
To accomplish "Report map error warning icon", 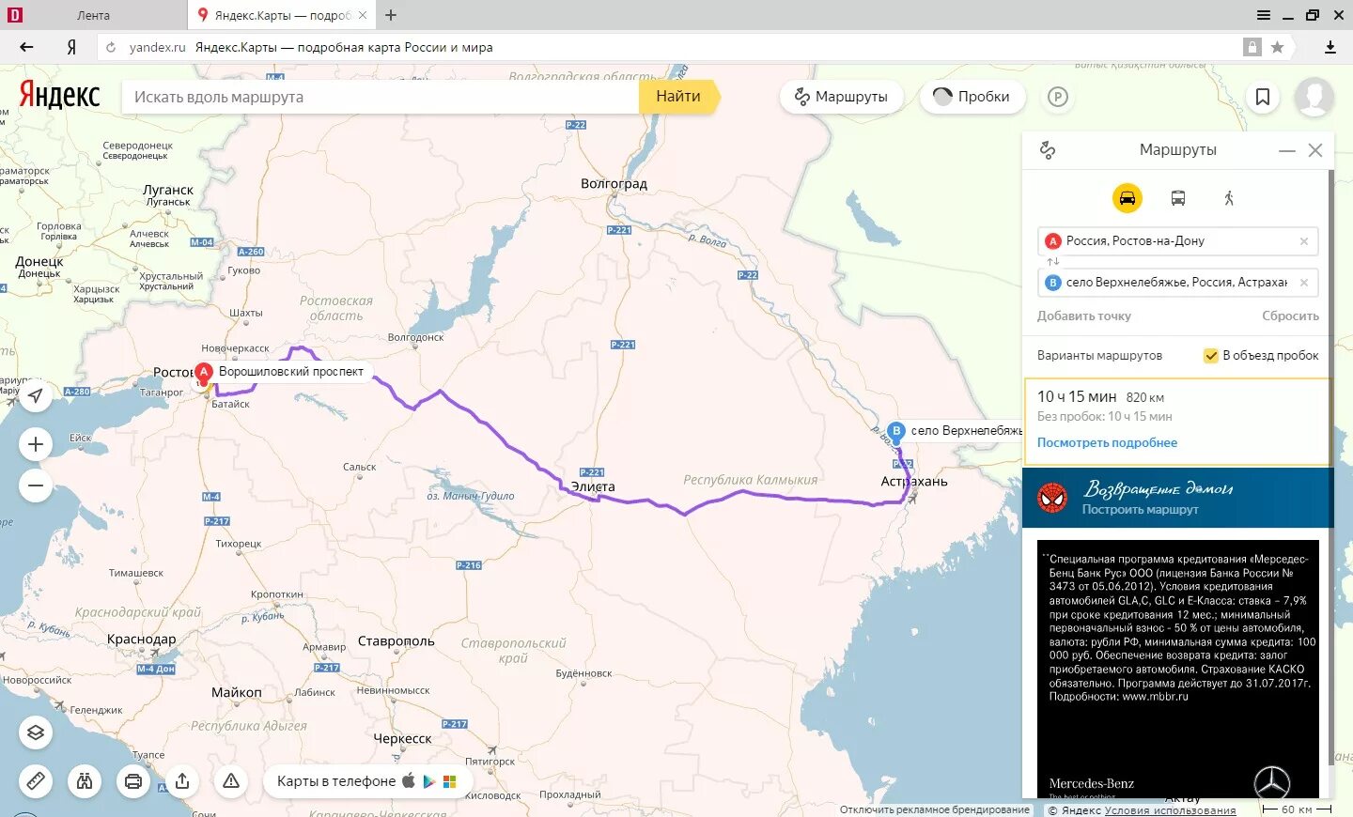I will click(x=231, y=781).
